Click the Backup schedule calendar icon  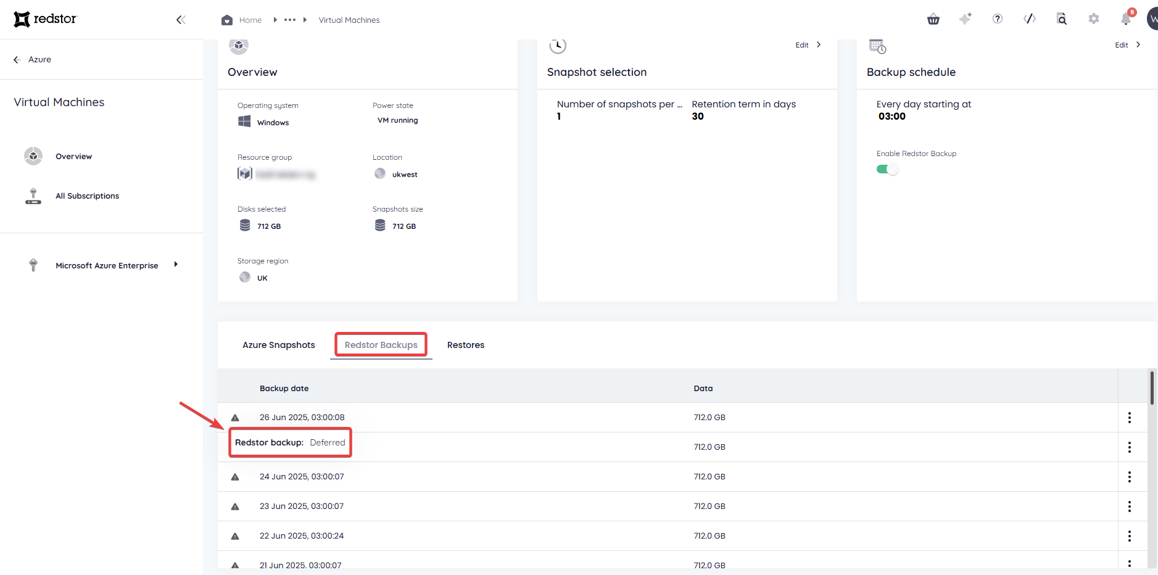(877, 46)
